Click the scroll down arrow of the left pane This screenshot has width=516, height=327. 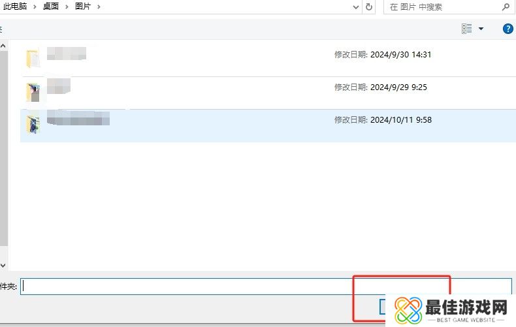pyautogui.click(x=3, y=266)
